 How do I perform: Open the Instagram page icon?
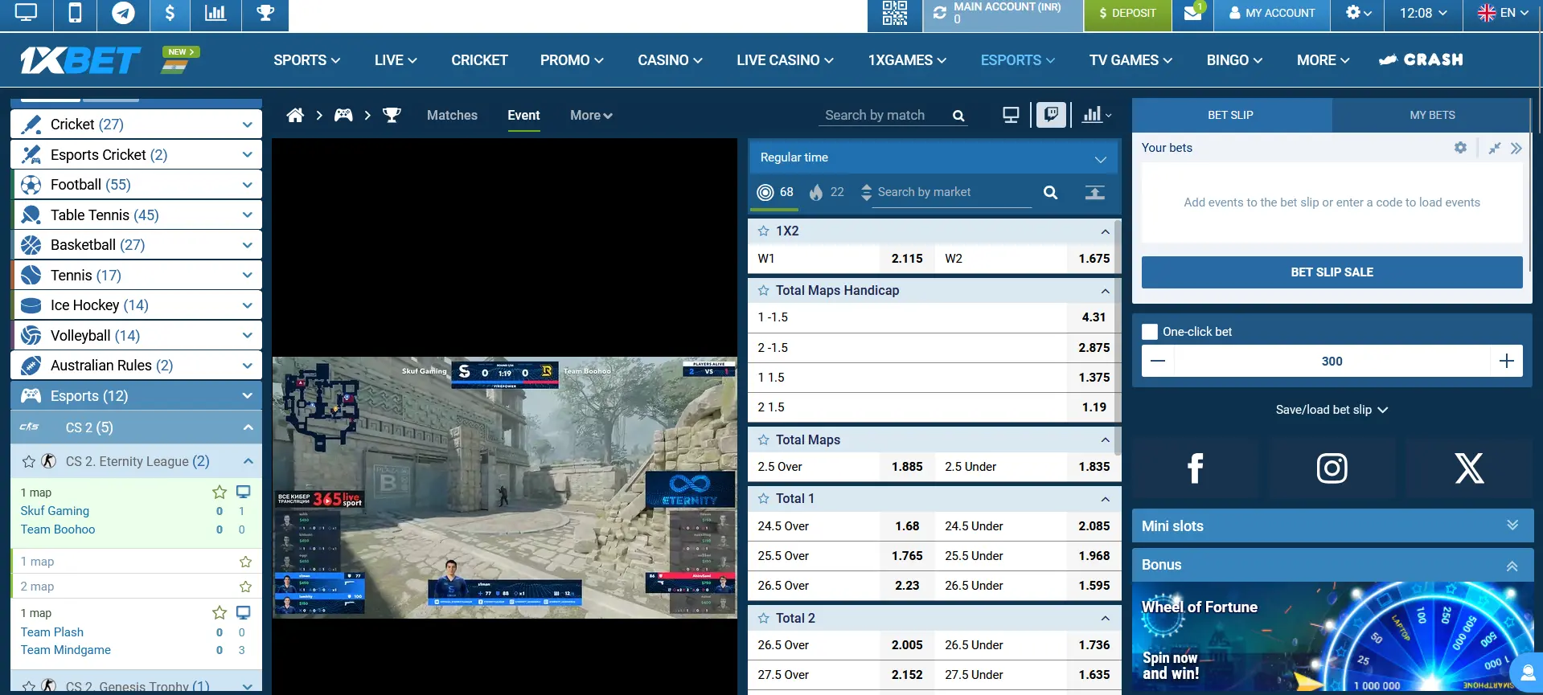1332,468
